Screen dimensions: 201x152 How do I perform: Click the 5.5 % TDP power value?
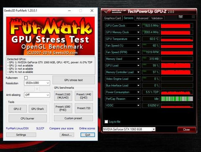point(151,92)
